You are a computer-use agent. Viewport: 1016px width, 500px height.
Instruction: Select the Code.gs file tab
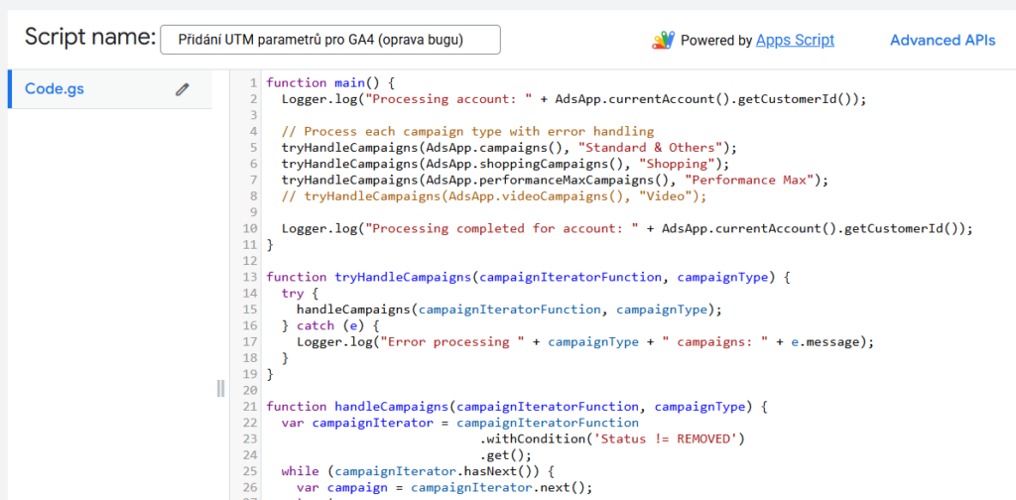tap(109, 88)
